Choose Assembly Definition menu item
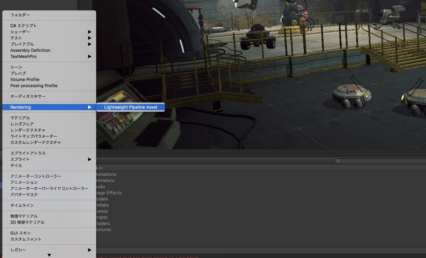 point(49,50)
